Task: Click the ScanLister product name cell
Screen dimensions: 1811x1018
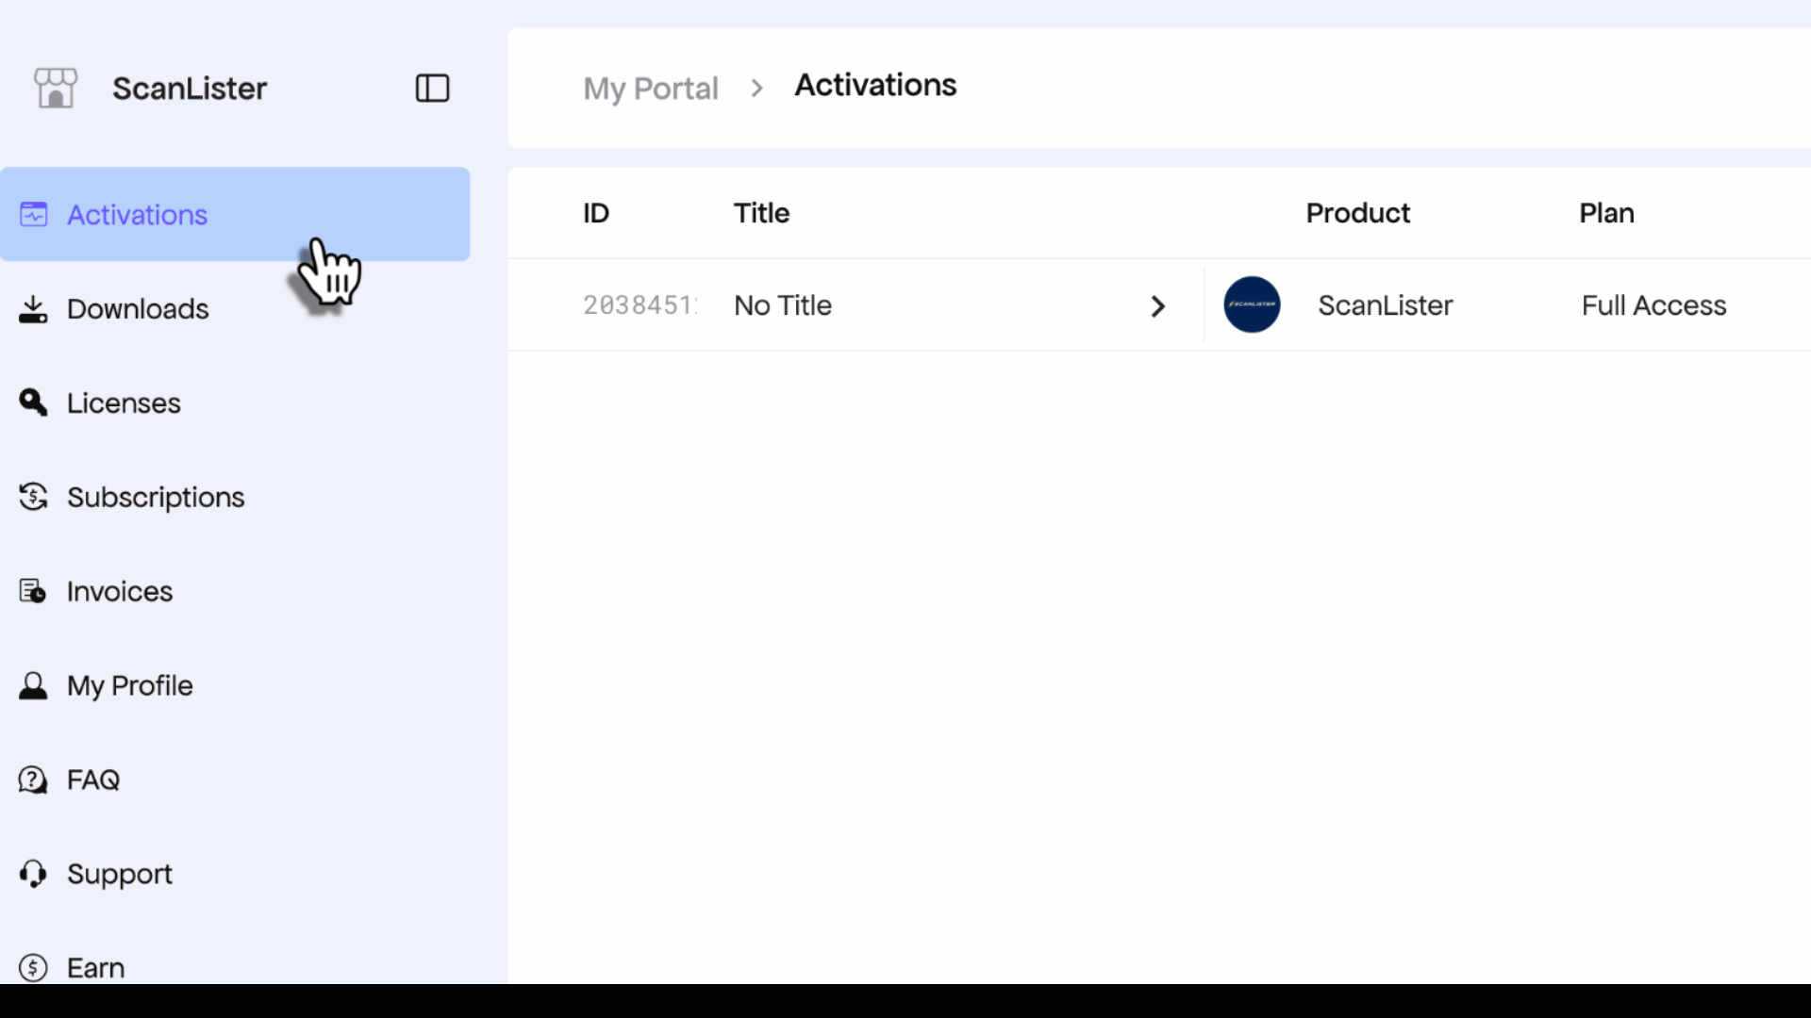Action: 1386,305
